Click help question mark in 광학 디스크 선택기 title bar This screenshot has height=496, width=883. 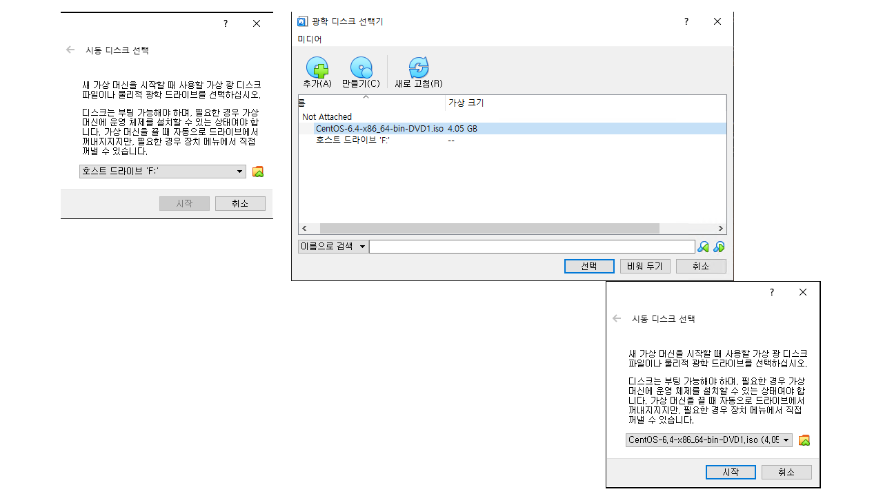point(686,21)
